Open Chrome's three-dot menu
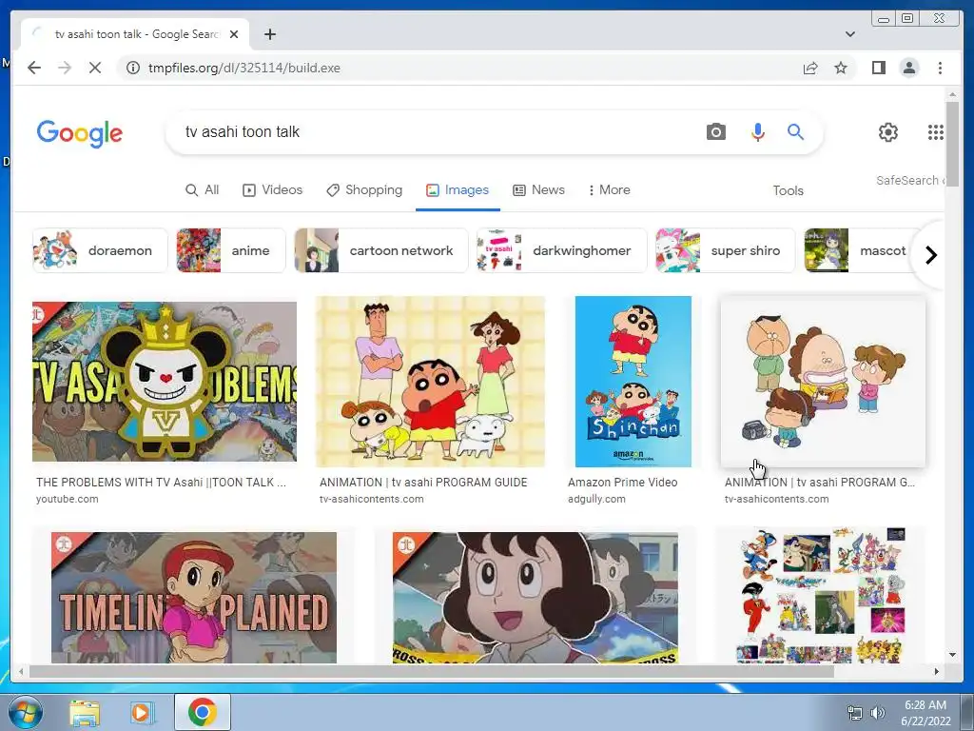974x731 pixels. 940,68
